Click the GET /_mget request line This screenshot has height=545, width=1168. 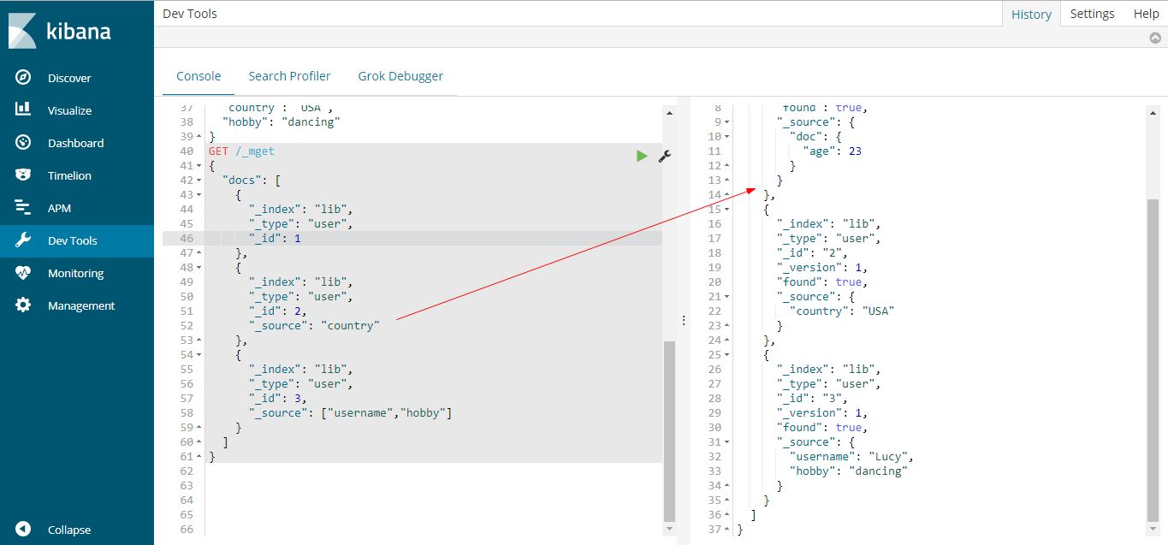241,151
